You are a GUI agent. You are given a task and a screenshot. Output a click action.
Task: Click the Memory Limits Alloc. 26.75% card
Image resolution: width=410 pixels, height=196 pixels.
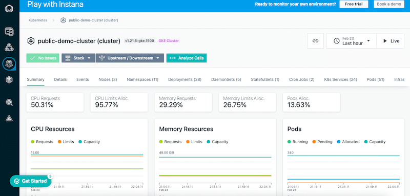(248, 102)
